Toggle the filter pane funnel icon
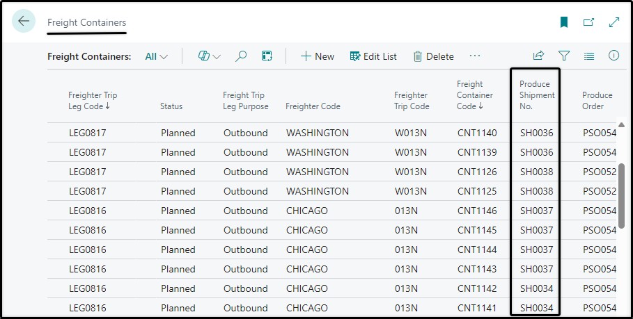 click(564, 56)
